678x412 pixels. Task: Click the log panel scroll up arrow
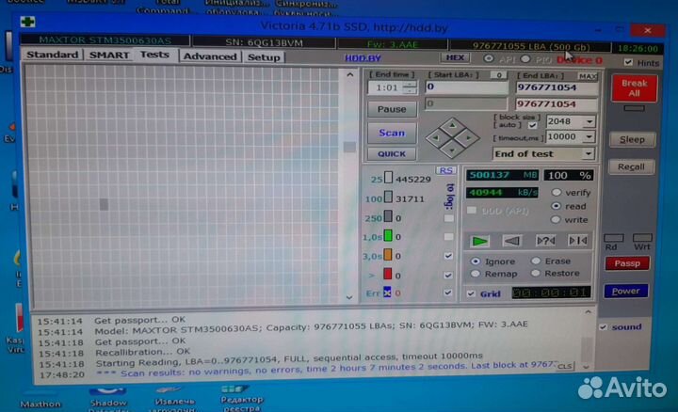coord(588,311)
